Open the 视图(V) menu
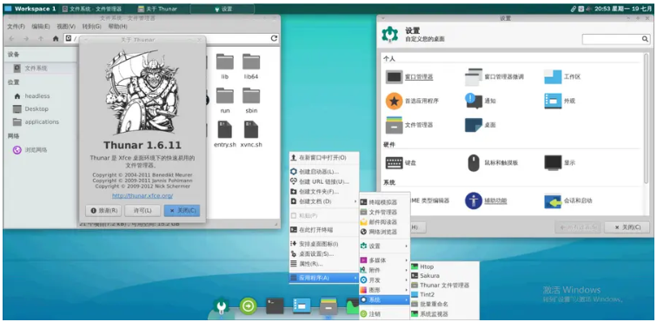657x322 pixels. tap(66, 26)
